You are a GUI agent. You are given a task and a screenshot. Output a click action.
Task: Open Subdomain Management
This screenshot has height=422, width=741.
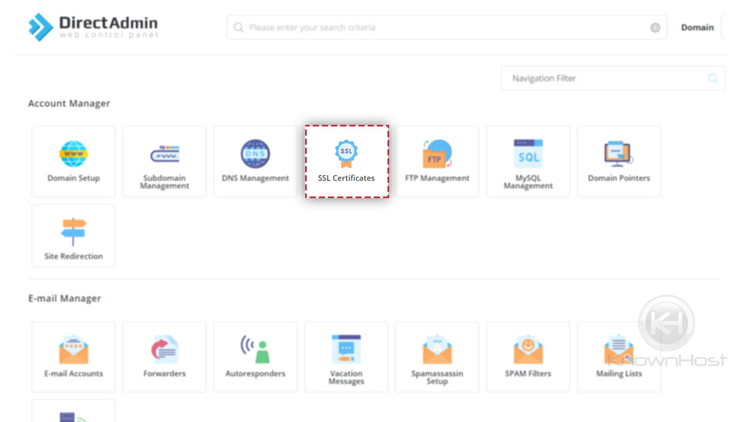(164, 161)
